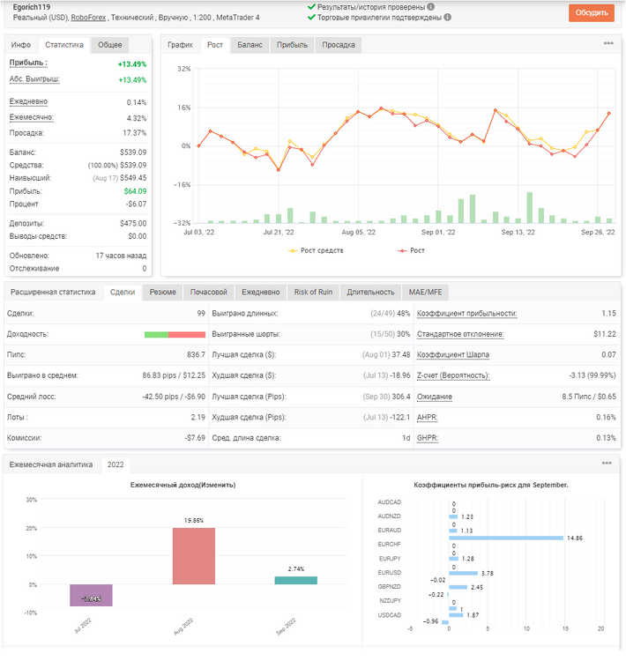Screen dimensions: 626x661
Task: Click the 'GHPR' link
Action: 428,438
